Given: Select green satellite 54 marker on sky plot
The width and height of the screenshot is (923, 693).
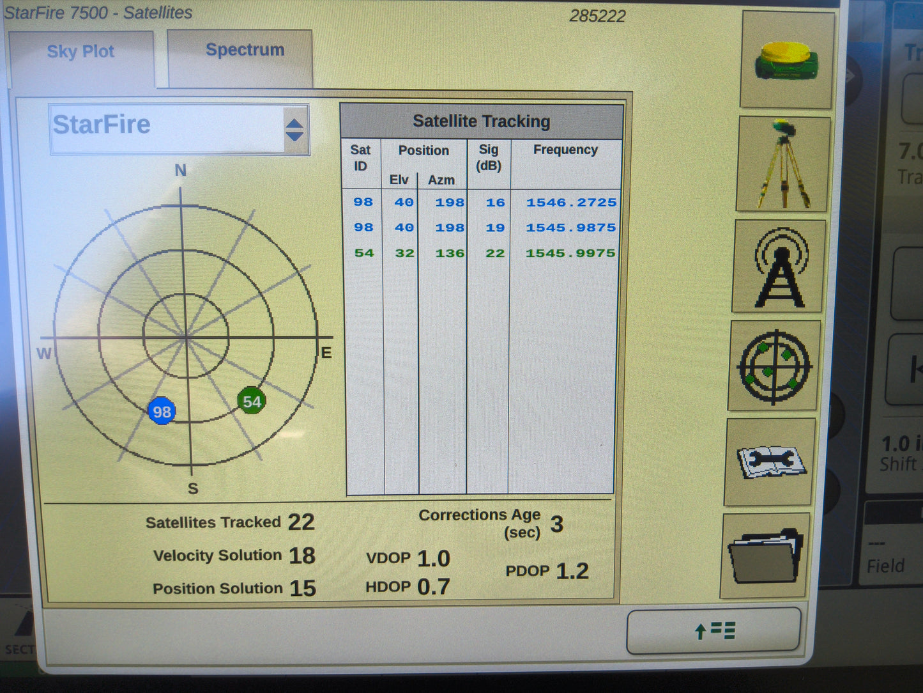Looking at the screenshot, I should [x=252, y=401].
